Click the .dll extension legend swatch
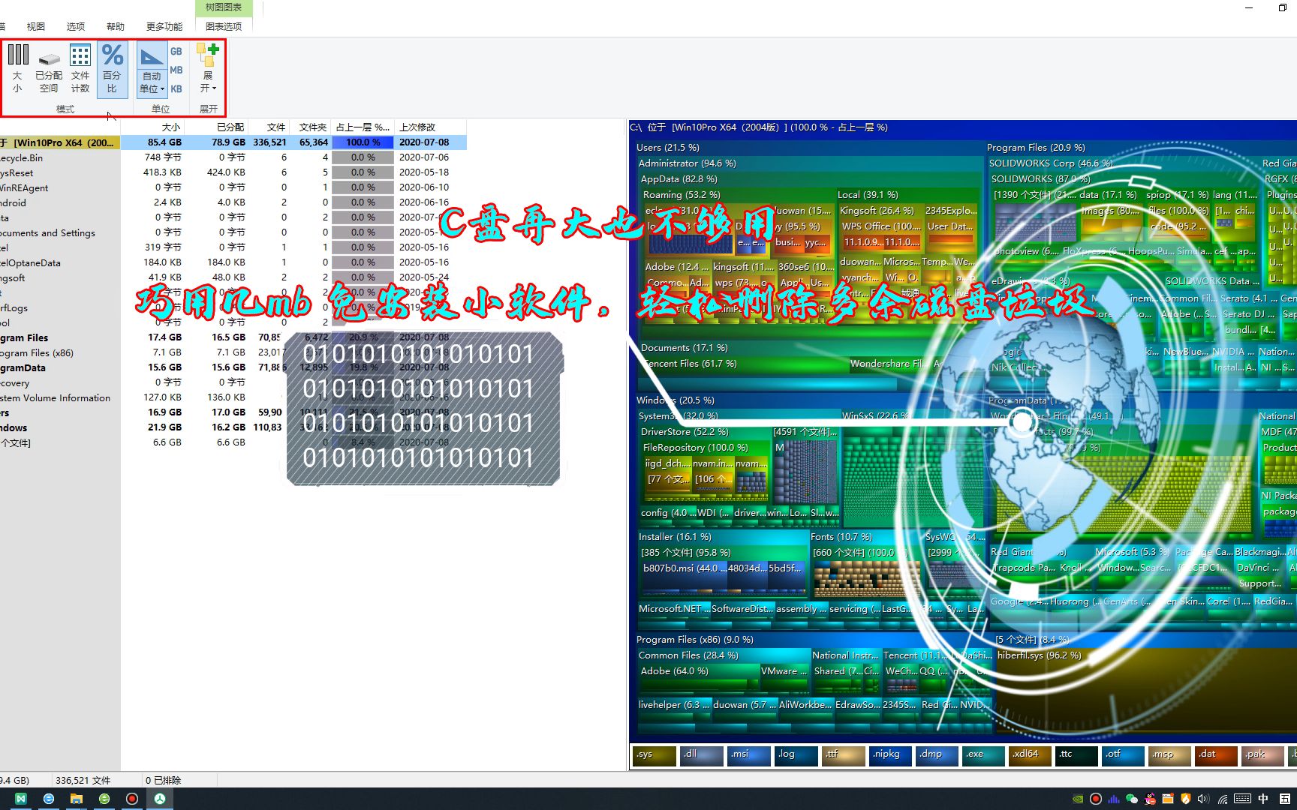This screenshot has width=1297, height=810. tap(702, 755)
